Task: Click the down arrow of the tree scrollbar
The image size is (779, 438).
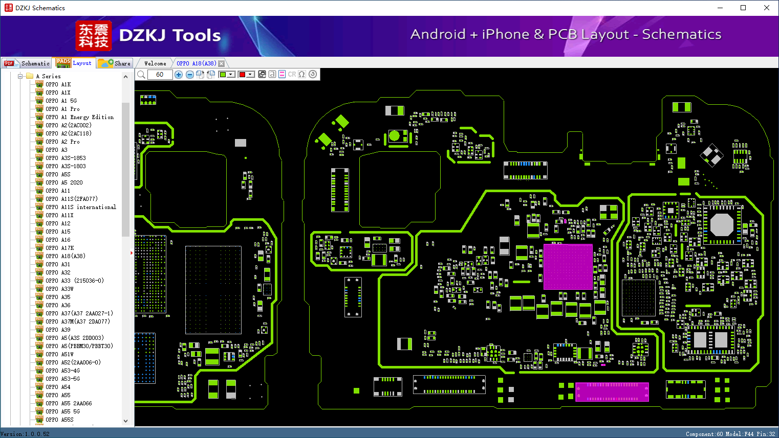Action: [126, 421]
